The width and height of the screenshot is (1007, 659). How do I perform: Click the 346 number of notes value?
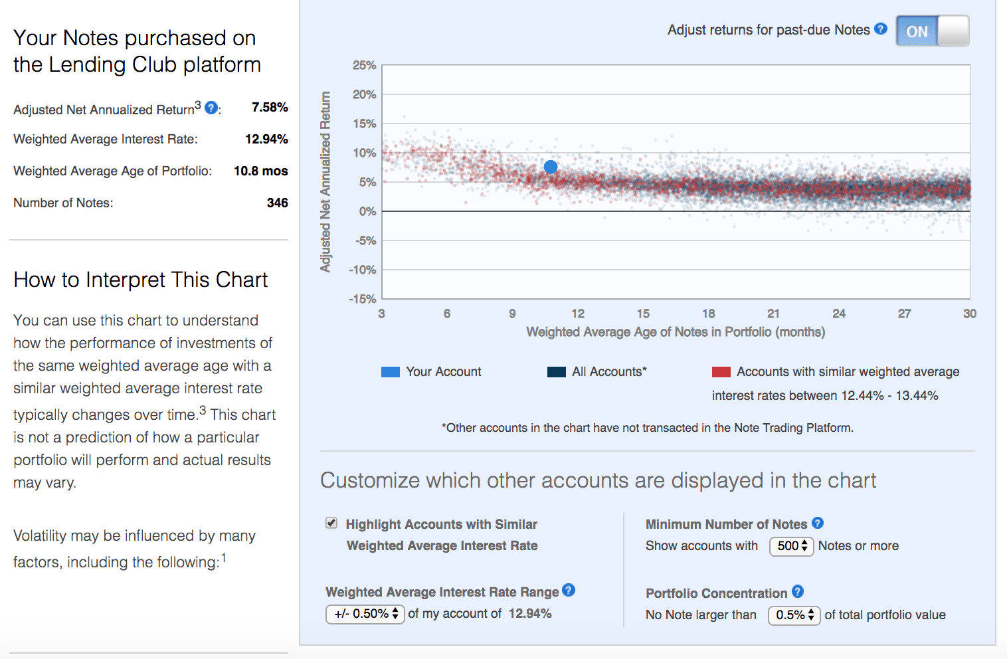(x=278, y=203)
